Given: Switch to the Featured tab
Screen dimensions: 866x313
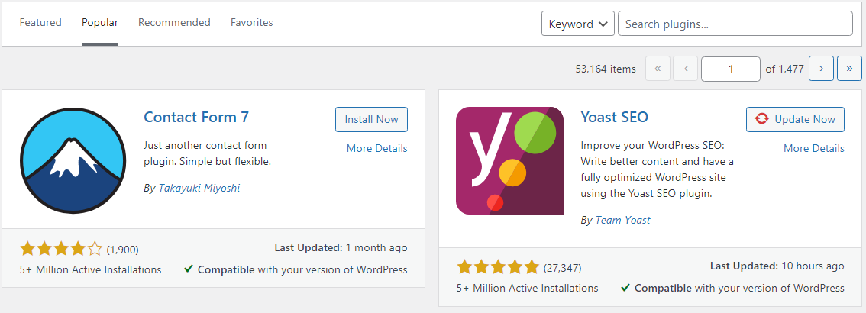Looking at the screenshot, I should [40, 23].
